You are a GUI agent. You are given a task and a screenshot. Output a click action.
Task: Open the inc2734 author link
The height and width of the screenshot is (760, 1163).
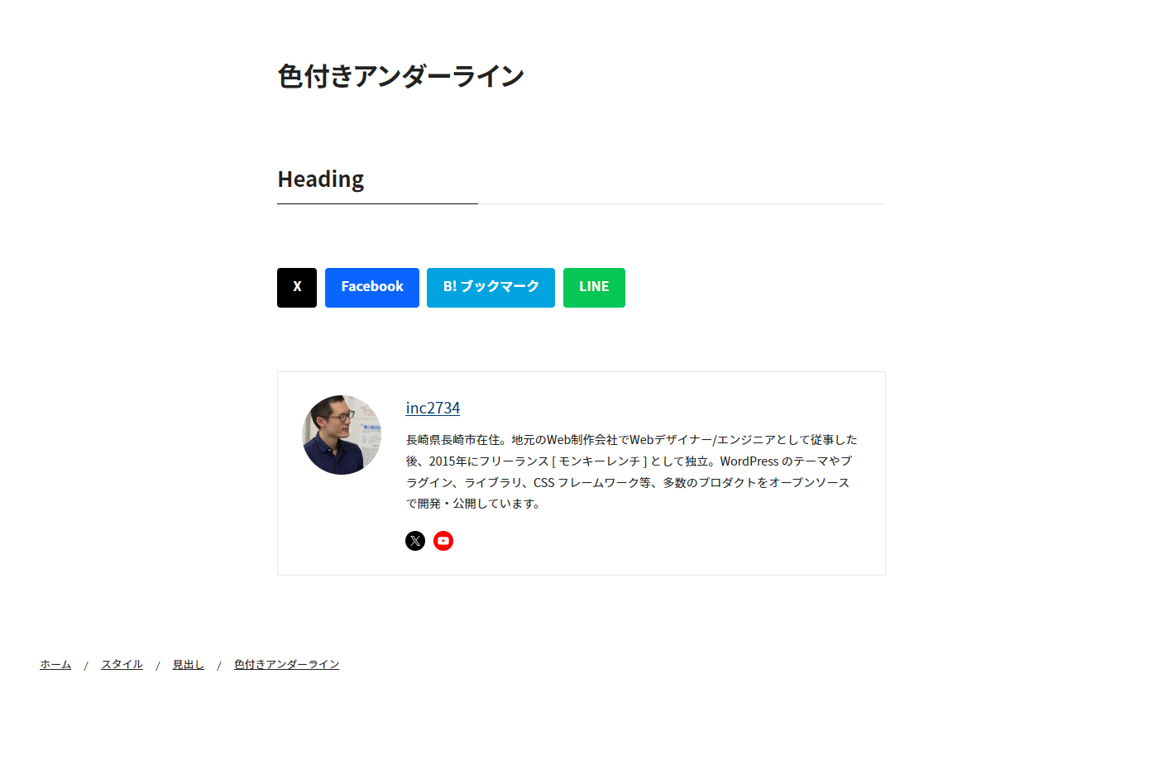point(433,408)
